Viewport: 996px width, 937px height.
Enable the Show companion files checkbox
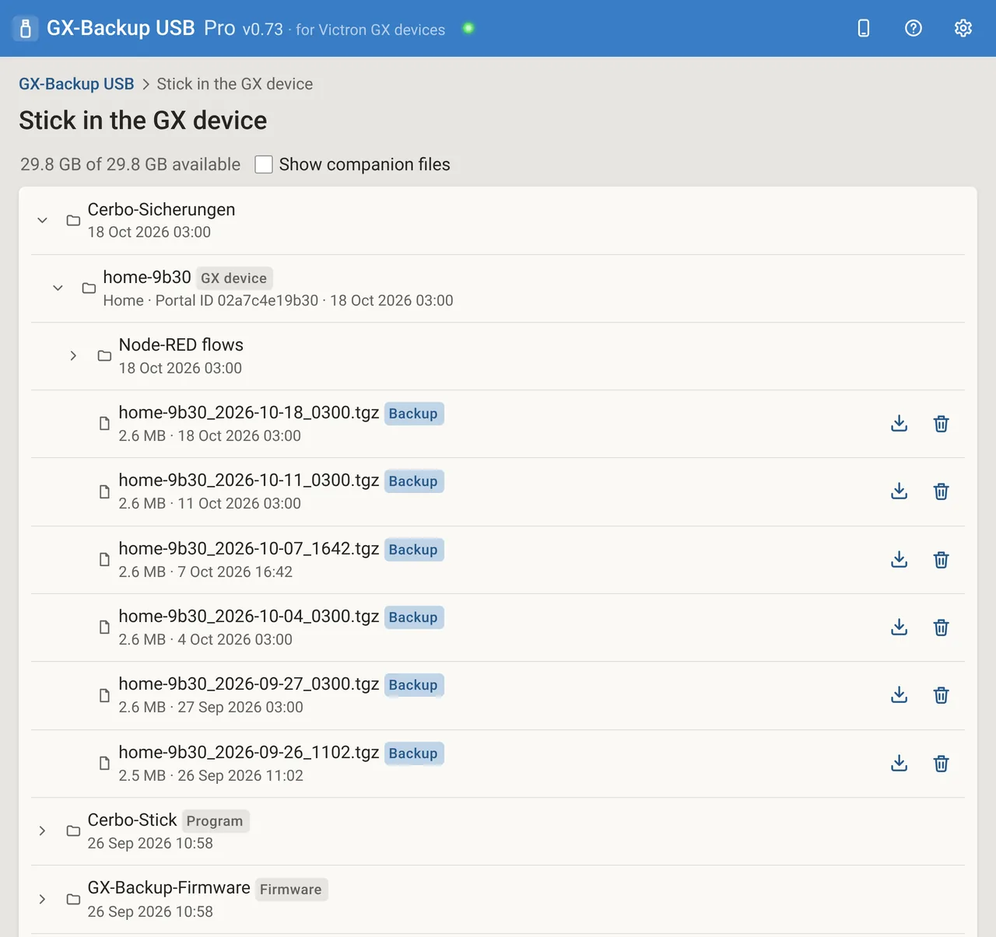[264, 165]
